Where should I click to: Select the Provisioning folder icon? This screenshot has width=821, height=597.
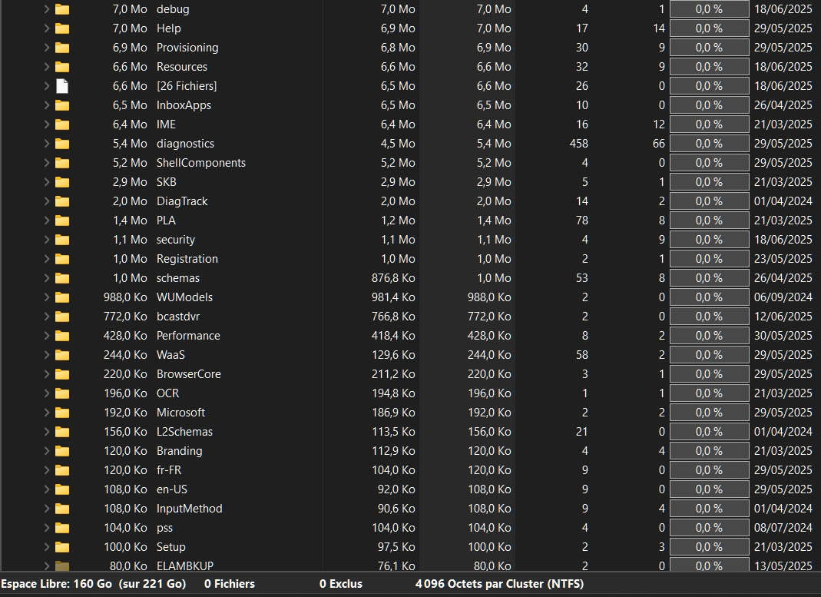[x=62, y=48]
